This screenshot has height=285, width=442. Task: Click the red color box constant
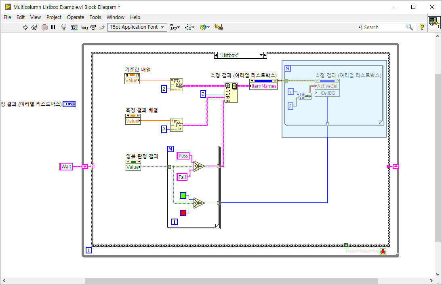tap(183, 213)
